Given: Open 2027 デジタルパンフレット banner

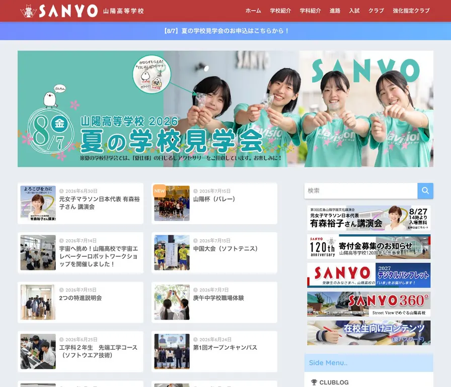Looking at the screenshot, I should pos(369,275).
